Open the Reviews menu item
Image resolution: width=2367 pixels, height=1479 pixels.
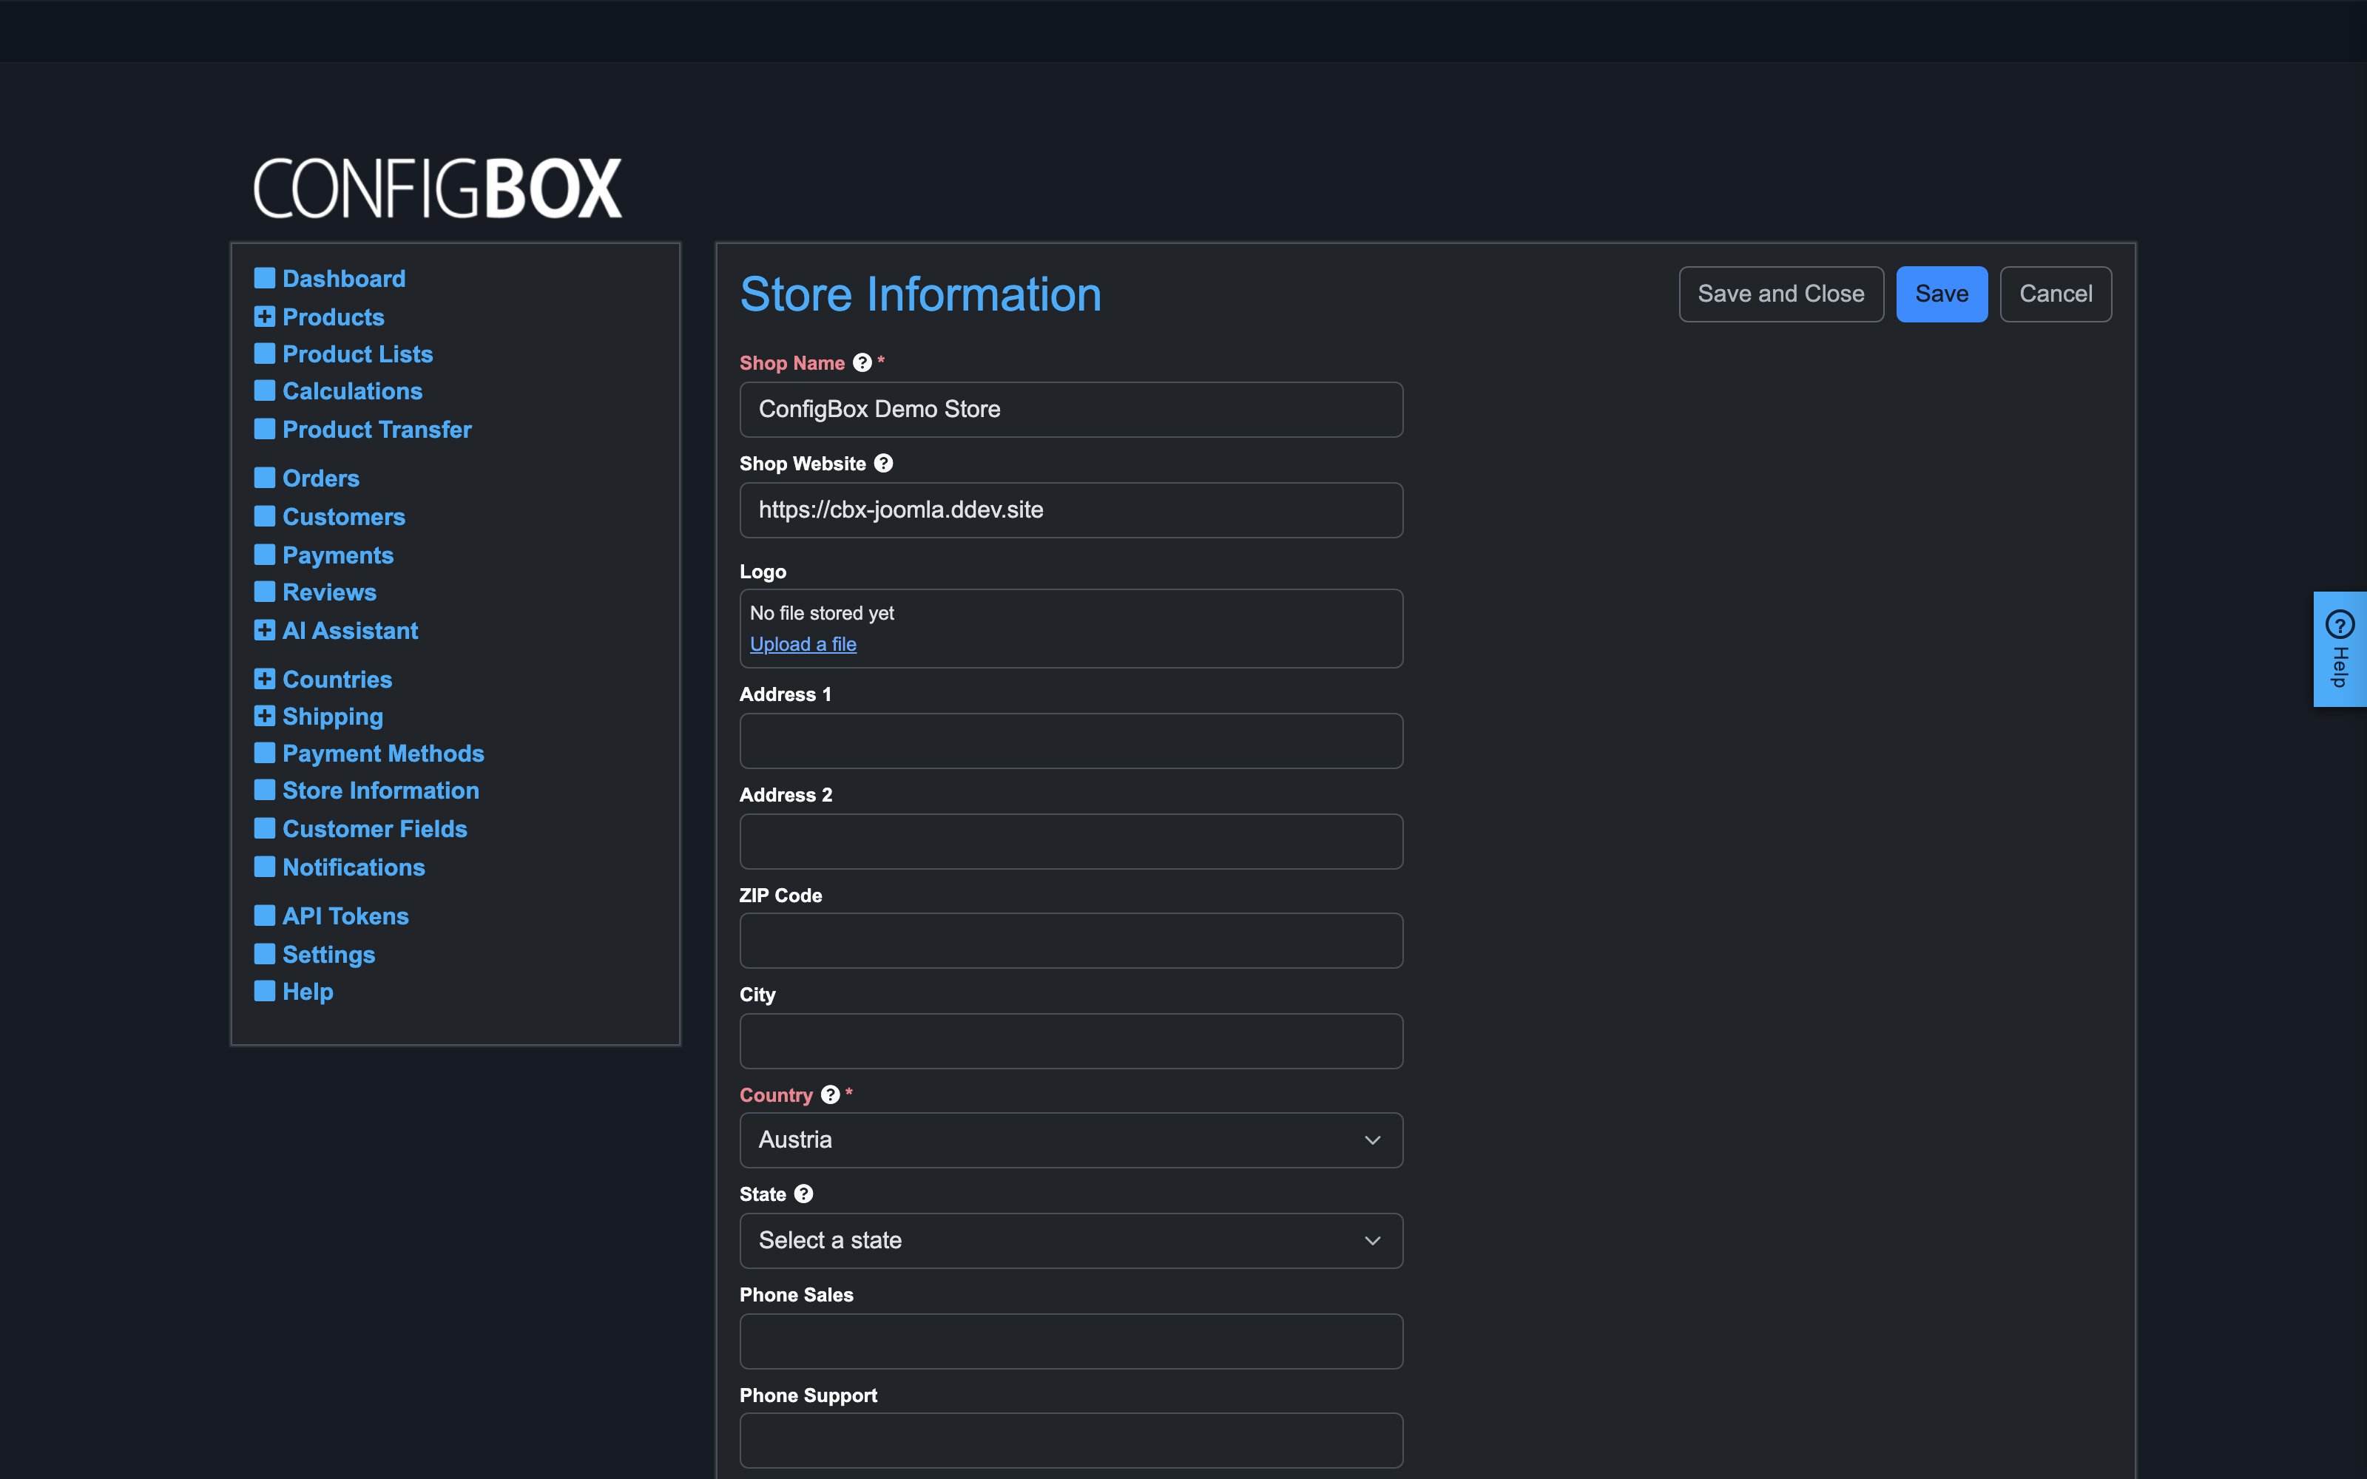coord(328,592)
